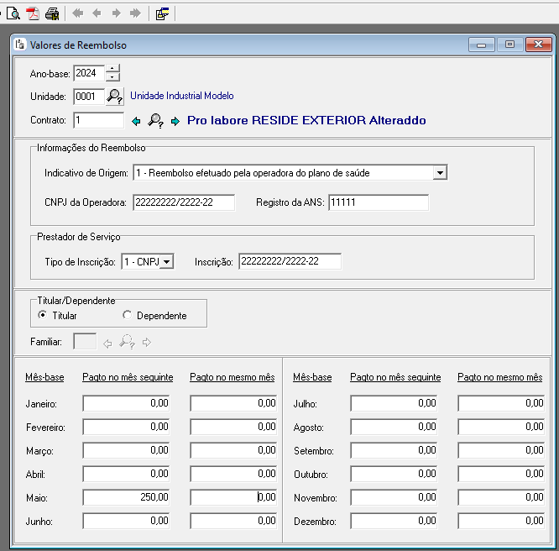Viewport: 559px width, 551px height.
Task: Click the printer icon in toolbar
Action: 52,13
